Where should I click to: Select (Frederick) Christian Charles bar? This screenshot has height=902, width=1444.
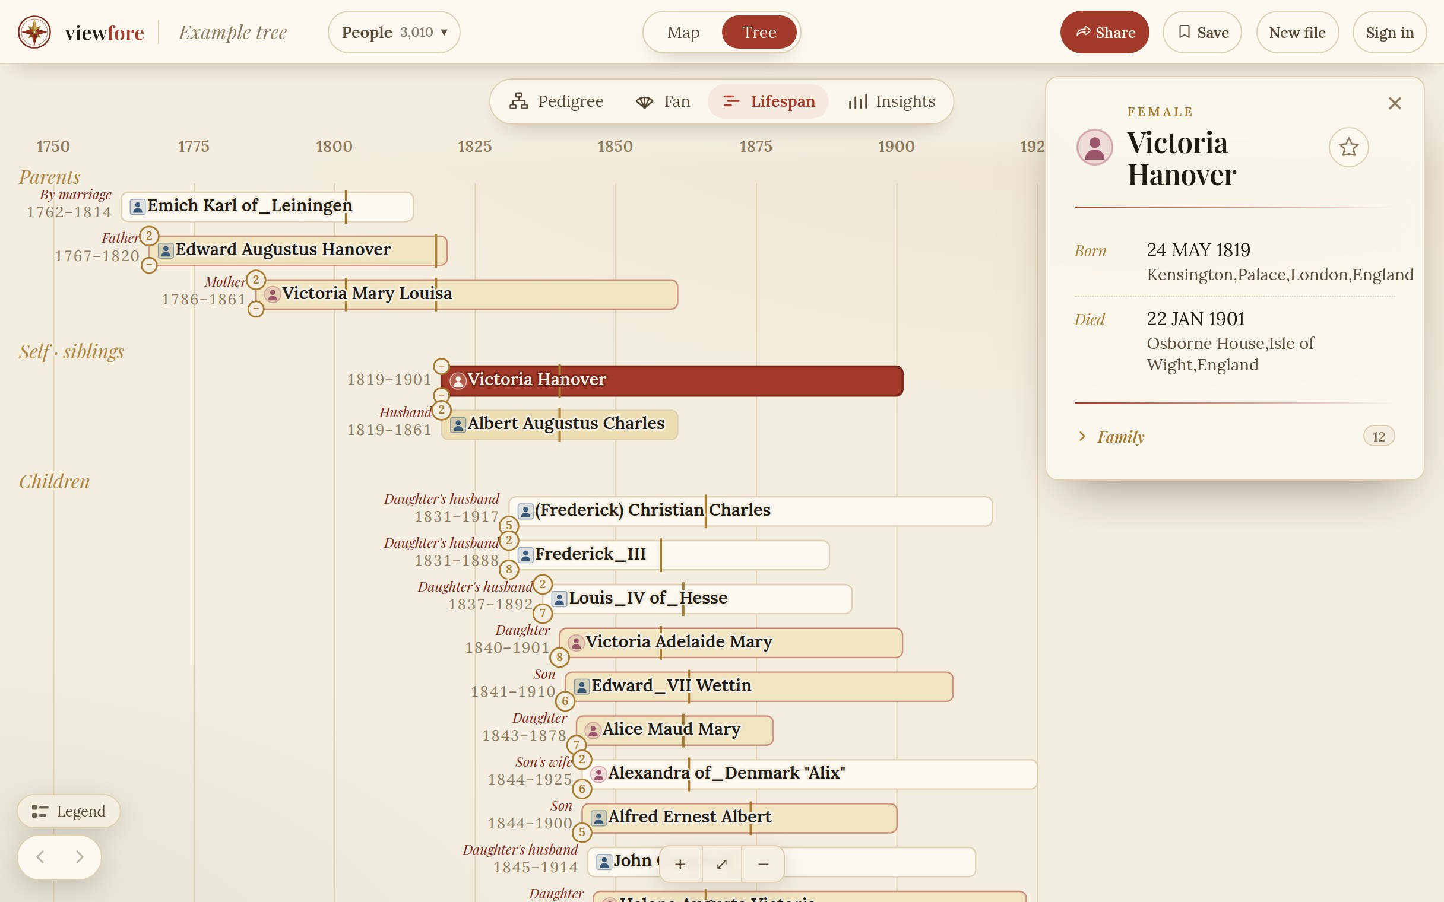(750, 512)
